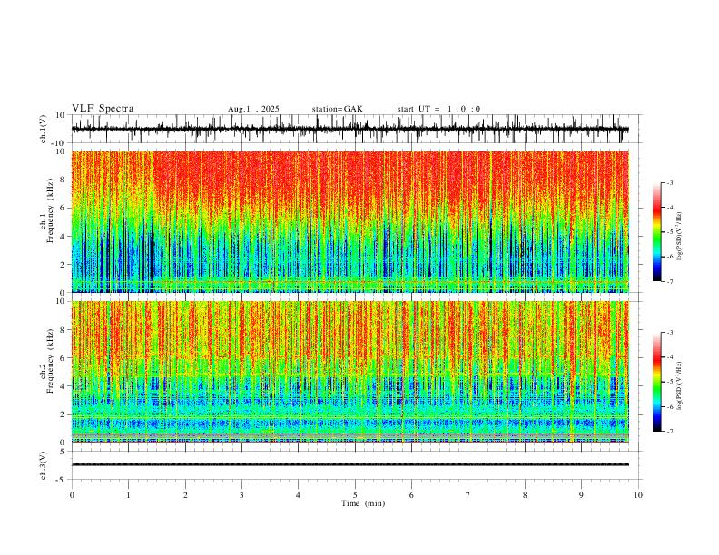
Task: Click the "6" kHz tick on ch.1 spectrogram
Action: 64,208
